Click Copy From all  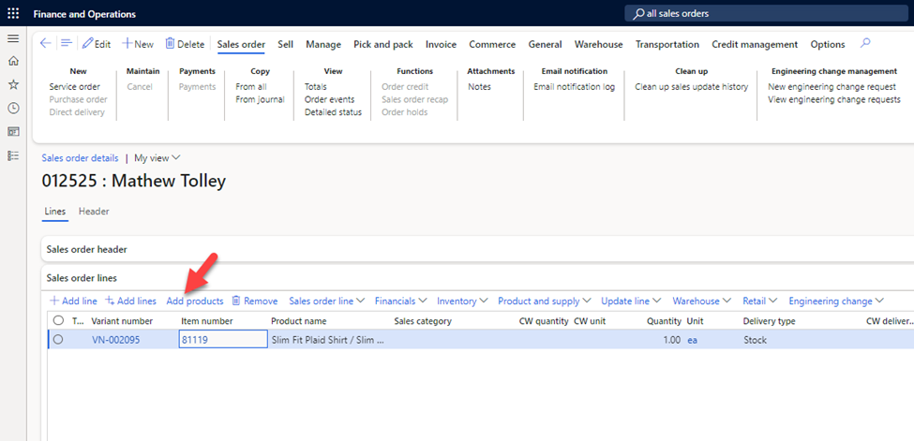(251, 87)
